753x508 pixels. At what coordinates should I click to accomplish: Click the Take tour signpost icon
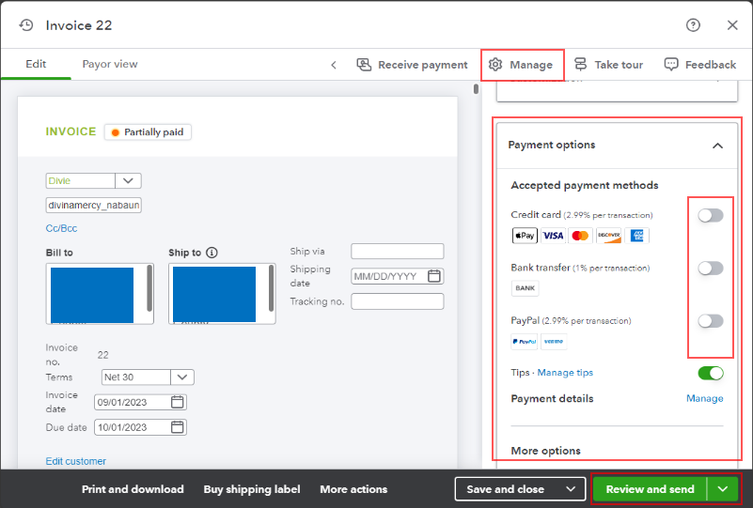coord(580,64)
